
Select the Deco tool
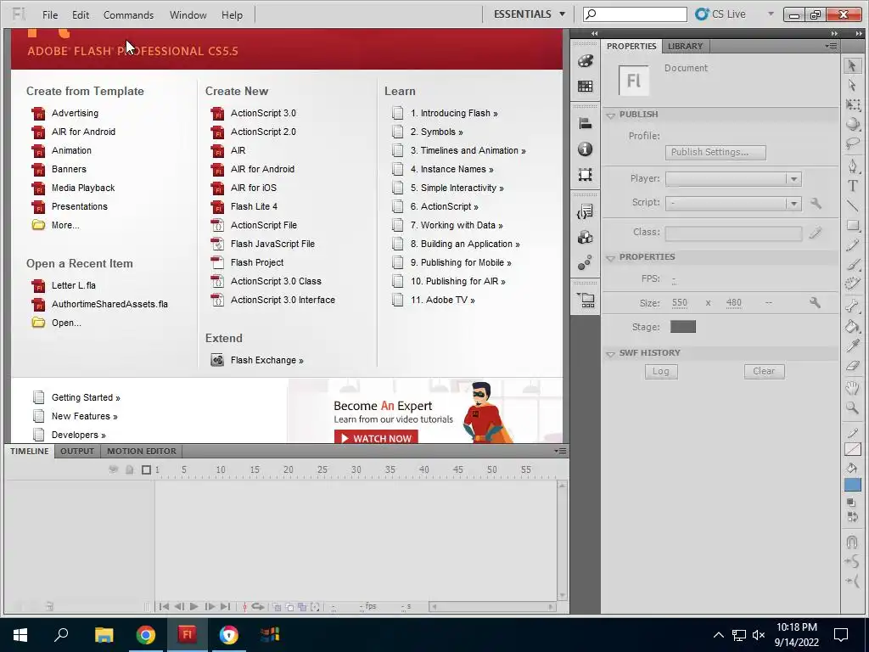pos(852,284)
